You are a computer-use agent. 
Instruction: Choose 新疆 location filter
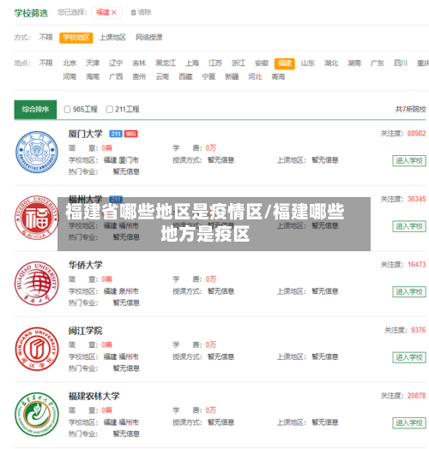232,76
